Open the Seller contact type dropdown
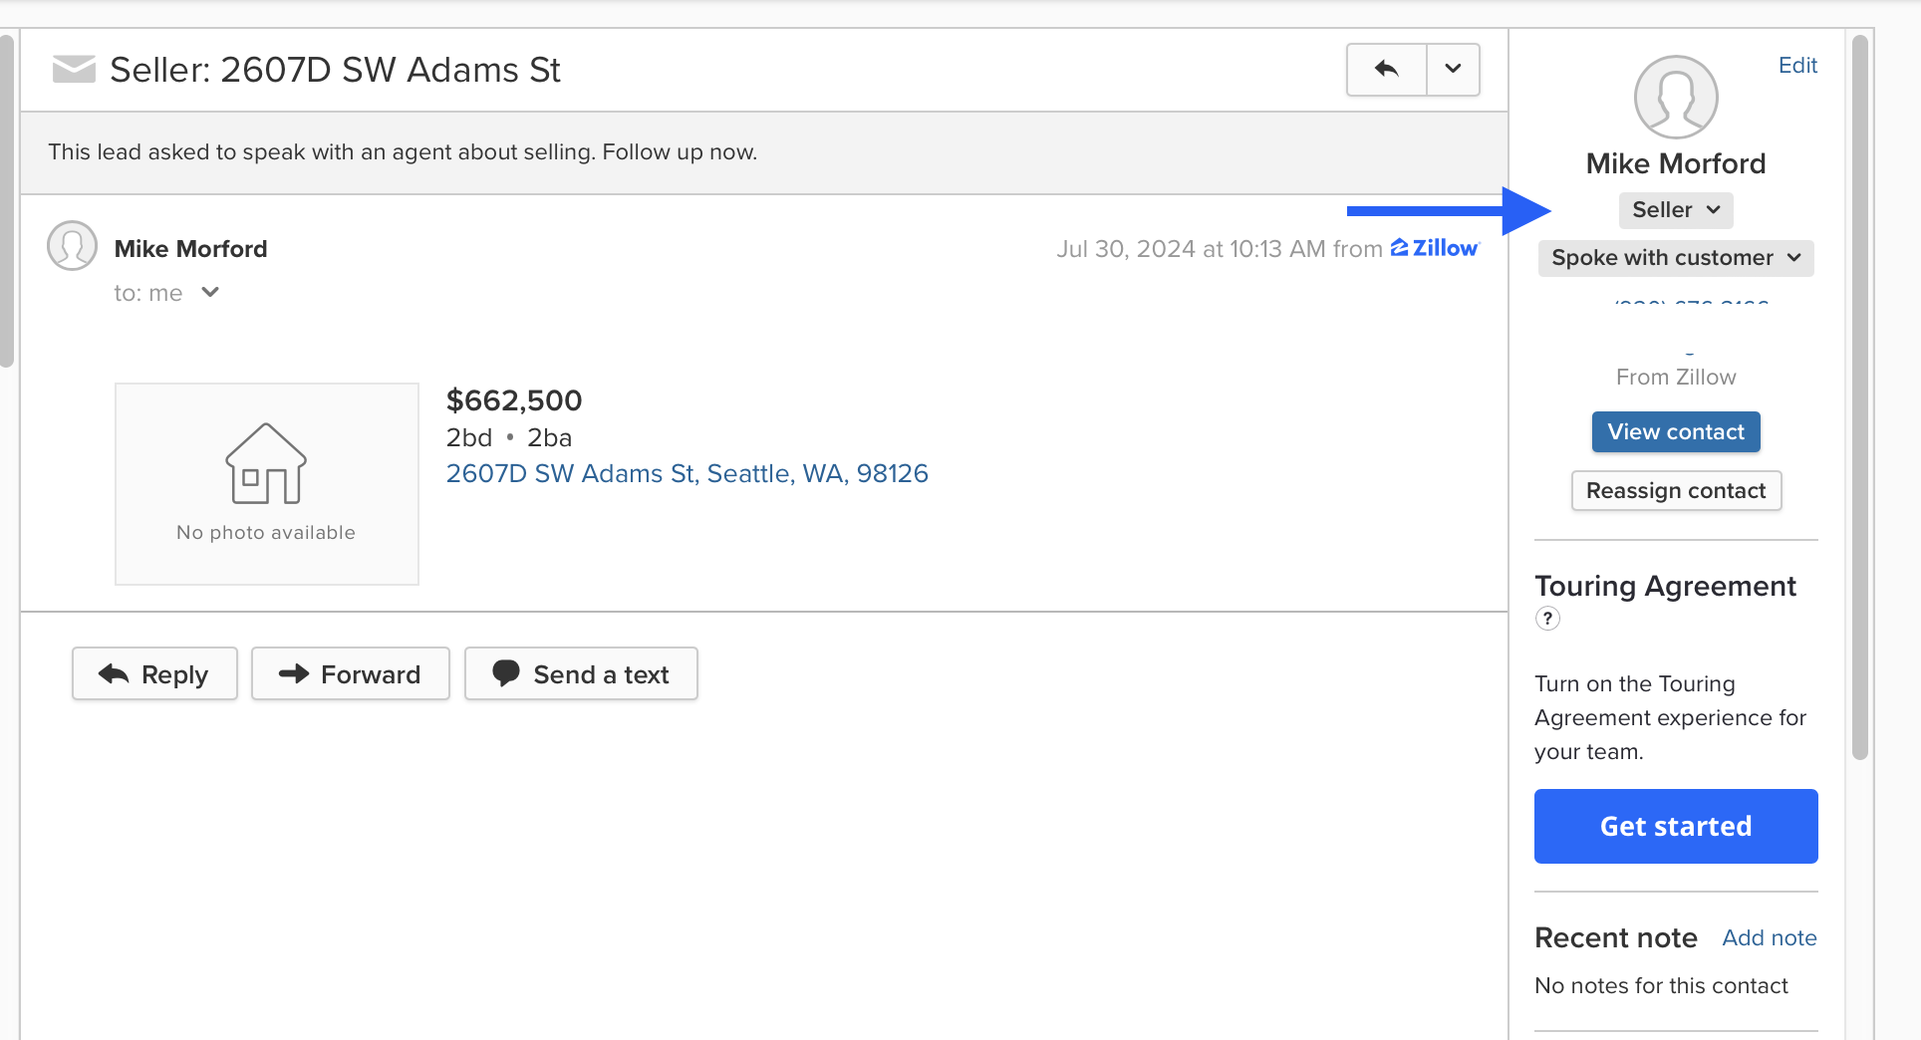 tap(1676, 210)
